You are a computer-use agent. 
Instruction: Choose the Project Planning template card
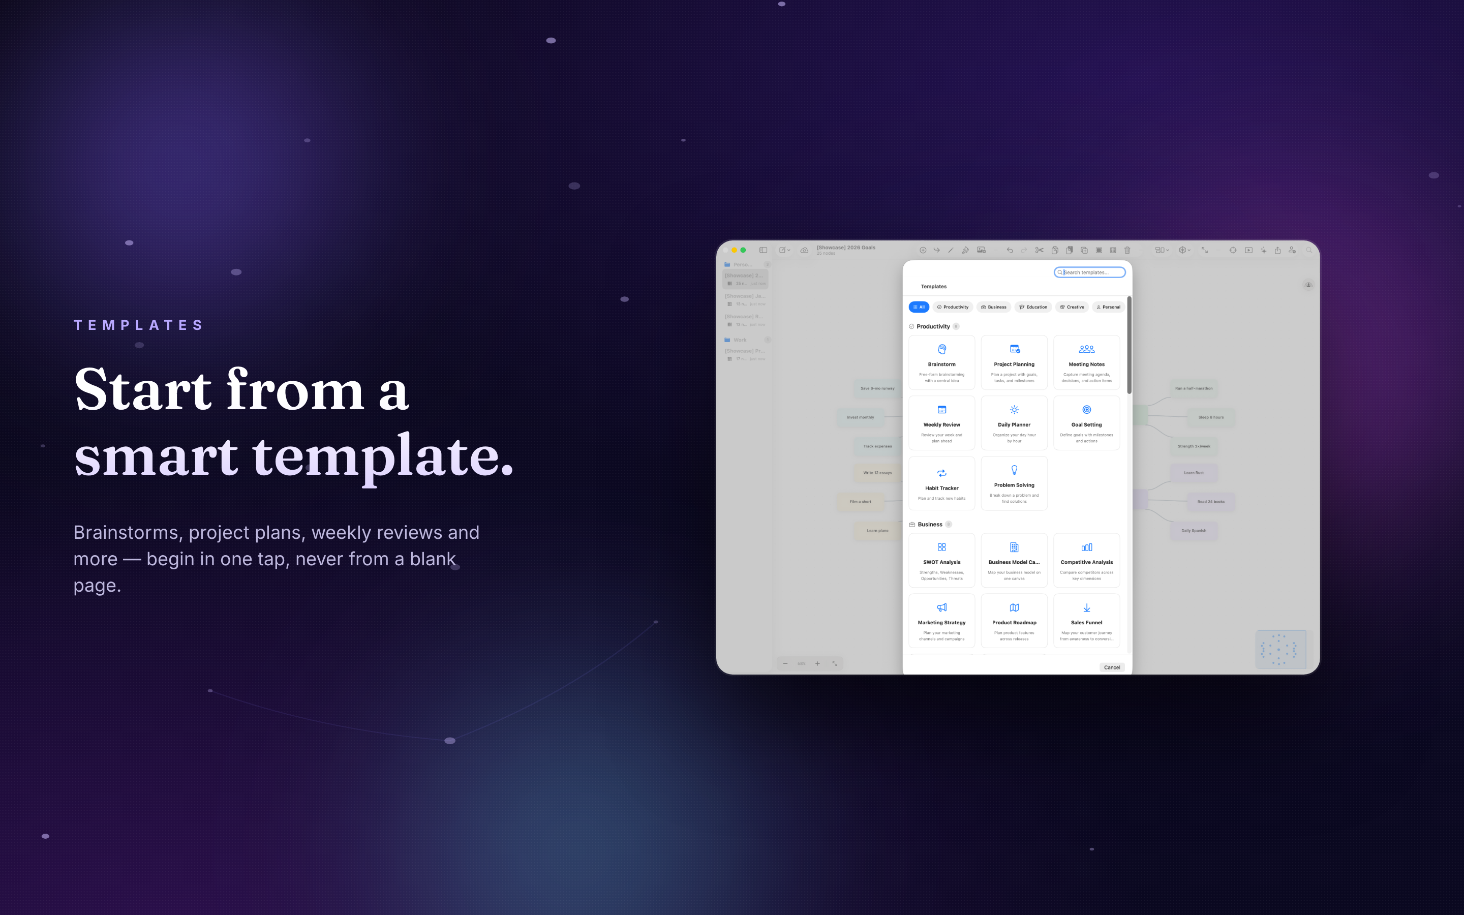[x=1014, y=362]
